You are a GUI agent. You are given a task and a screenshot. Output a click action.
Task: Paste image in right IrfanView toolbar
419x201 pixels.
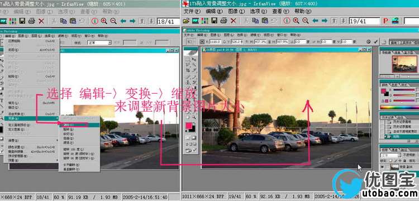(x=265, y=21)
